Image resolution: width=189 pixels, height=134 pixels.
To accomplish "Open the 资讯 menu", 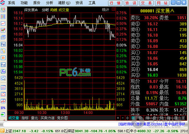I will click(x=79, y=3).
